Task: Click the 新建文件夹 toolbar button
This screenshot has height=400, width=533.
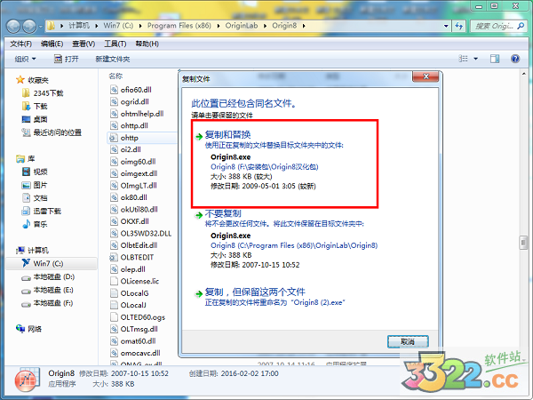Action: 113,60
